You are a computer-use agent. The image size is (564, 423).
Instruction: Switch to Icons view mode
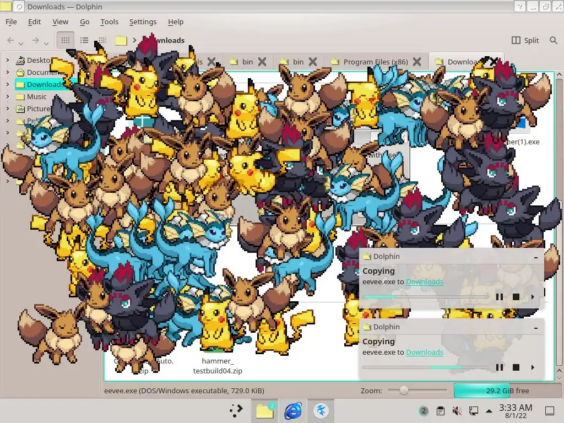click(66, 40)
